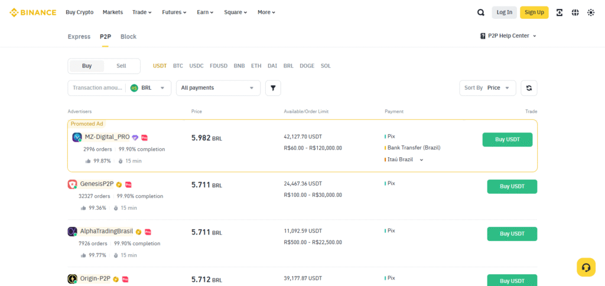Click the MZ-Digital_PRO avatar icon
Screen dimensions: 605x286
click(x=77, y=138)
